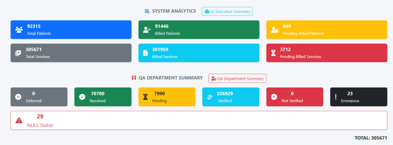Click the Billed Services invoice icon
Screen dimensions: 393x145
point(145,53)
